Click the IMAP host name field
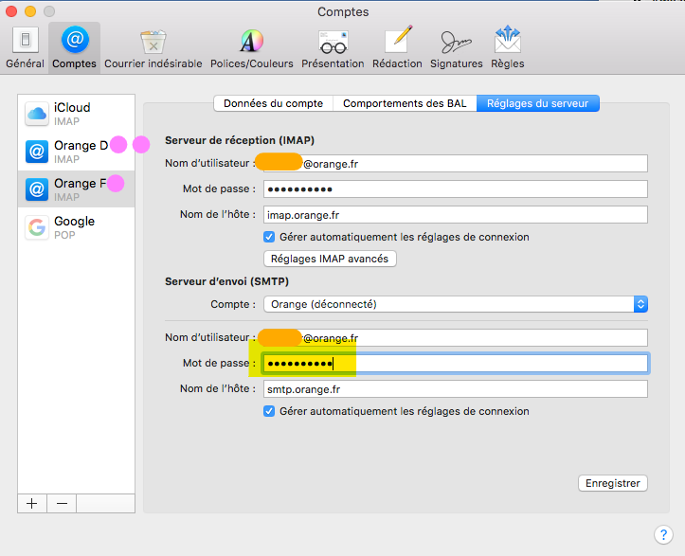The width and height of the screenshot is (685, 556). [455, 214]
